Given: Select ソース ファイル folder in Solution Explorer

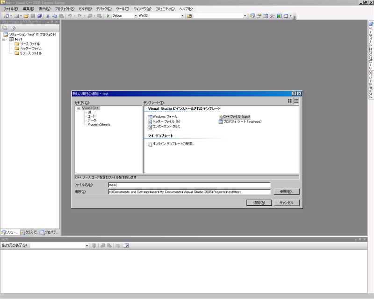Looking at the screenshot, I should tap(27, 44).
